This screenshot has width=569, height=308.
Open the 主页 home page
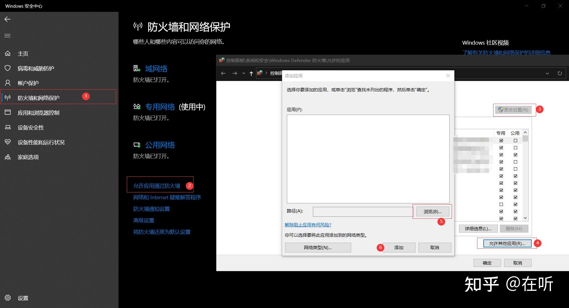pos(23,54)
